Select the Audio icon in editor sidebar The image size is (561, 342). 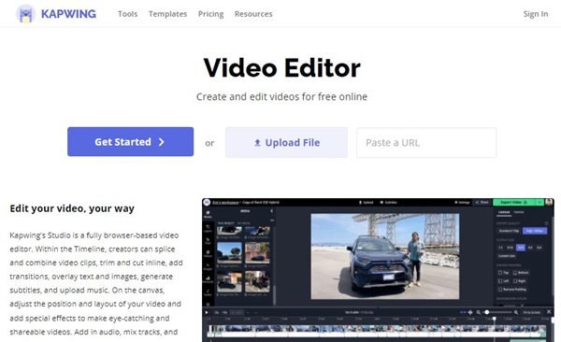[208, 292]
